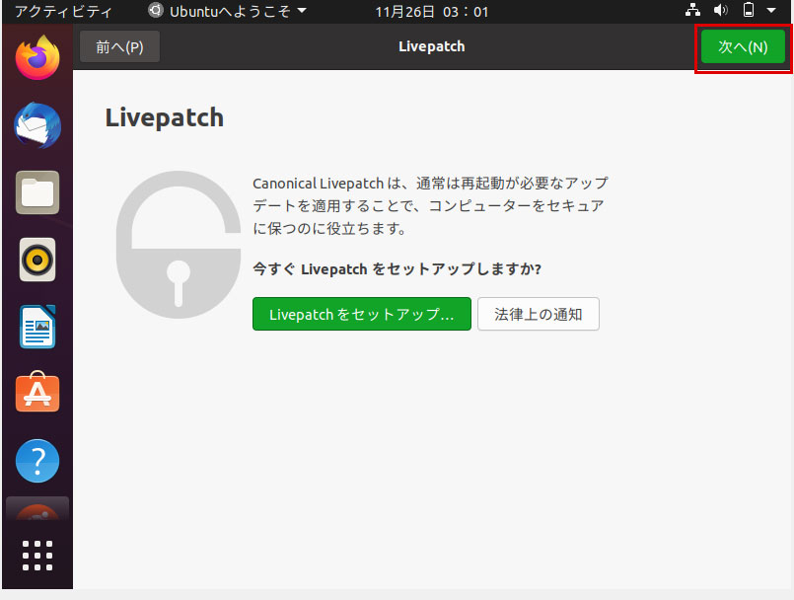Click the Canonical Livepatch description paragraph
Image resolution: width=794 pixels, height=600 pixels.
430,205
